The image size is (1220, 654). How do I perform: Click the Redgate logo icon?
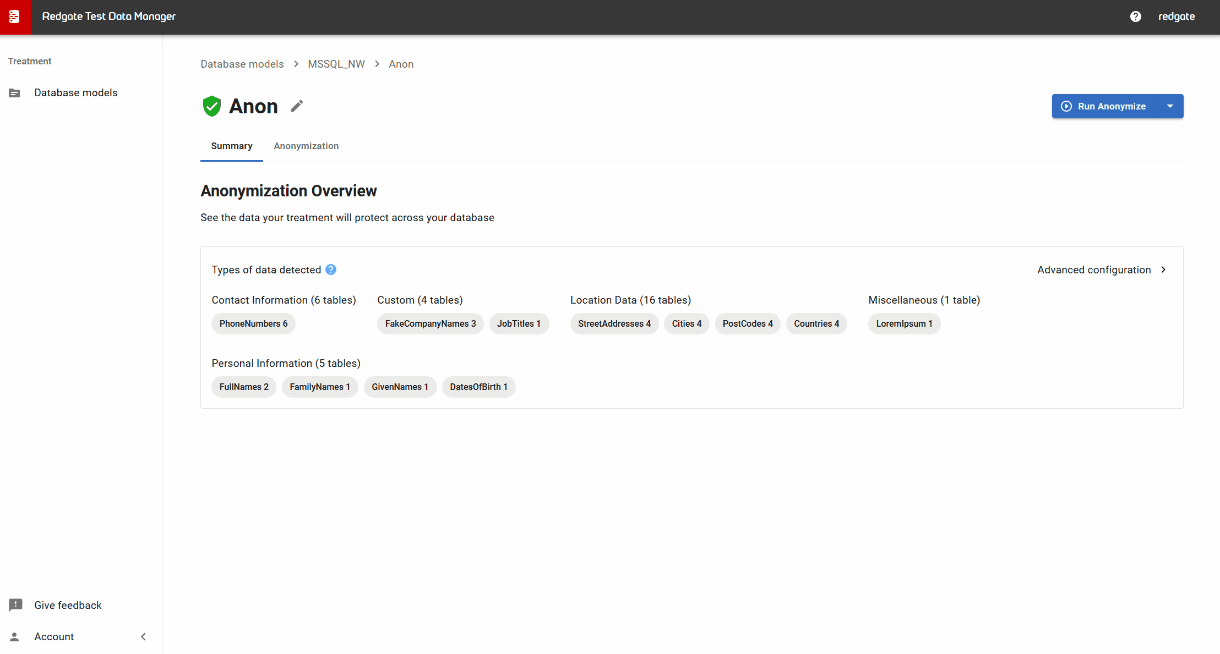pyautogui.click(x=16, y=17)
